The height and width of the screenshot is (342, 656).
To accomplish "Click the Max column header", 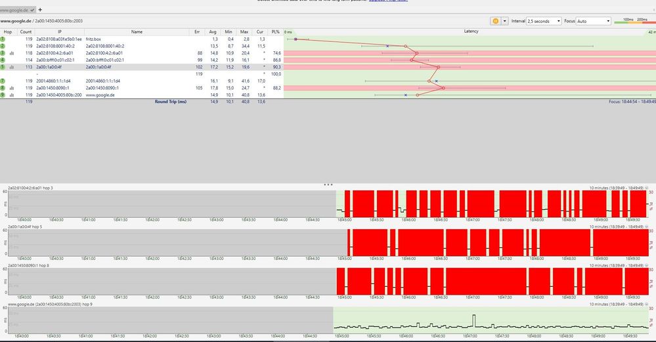I will tap(244, 32).
